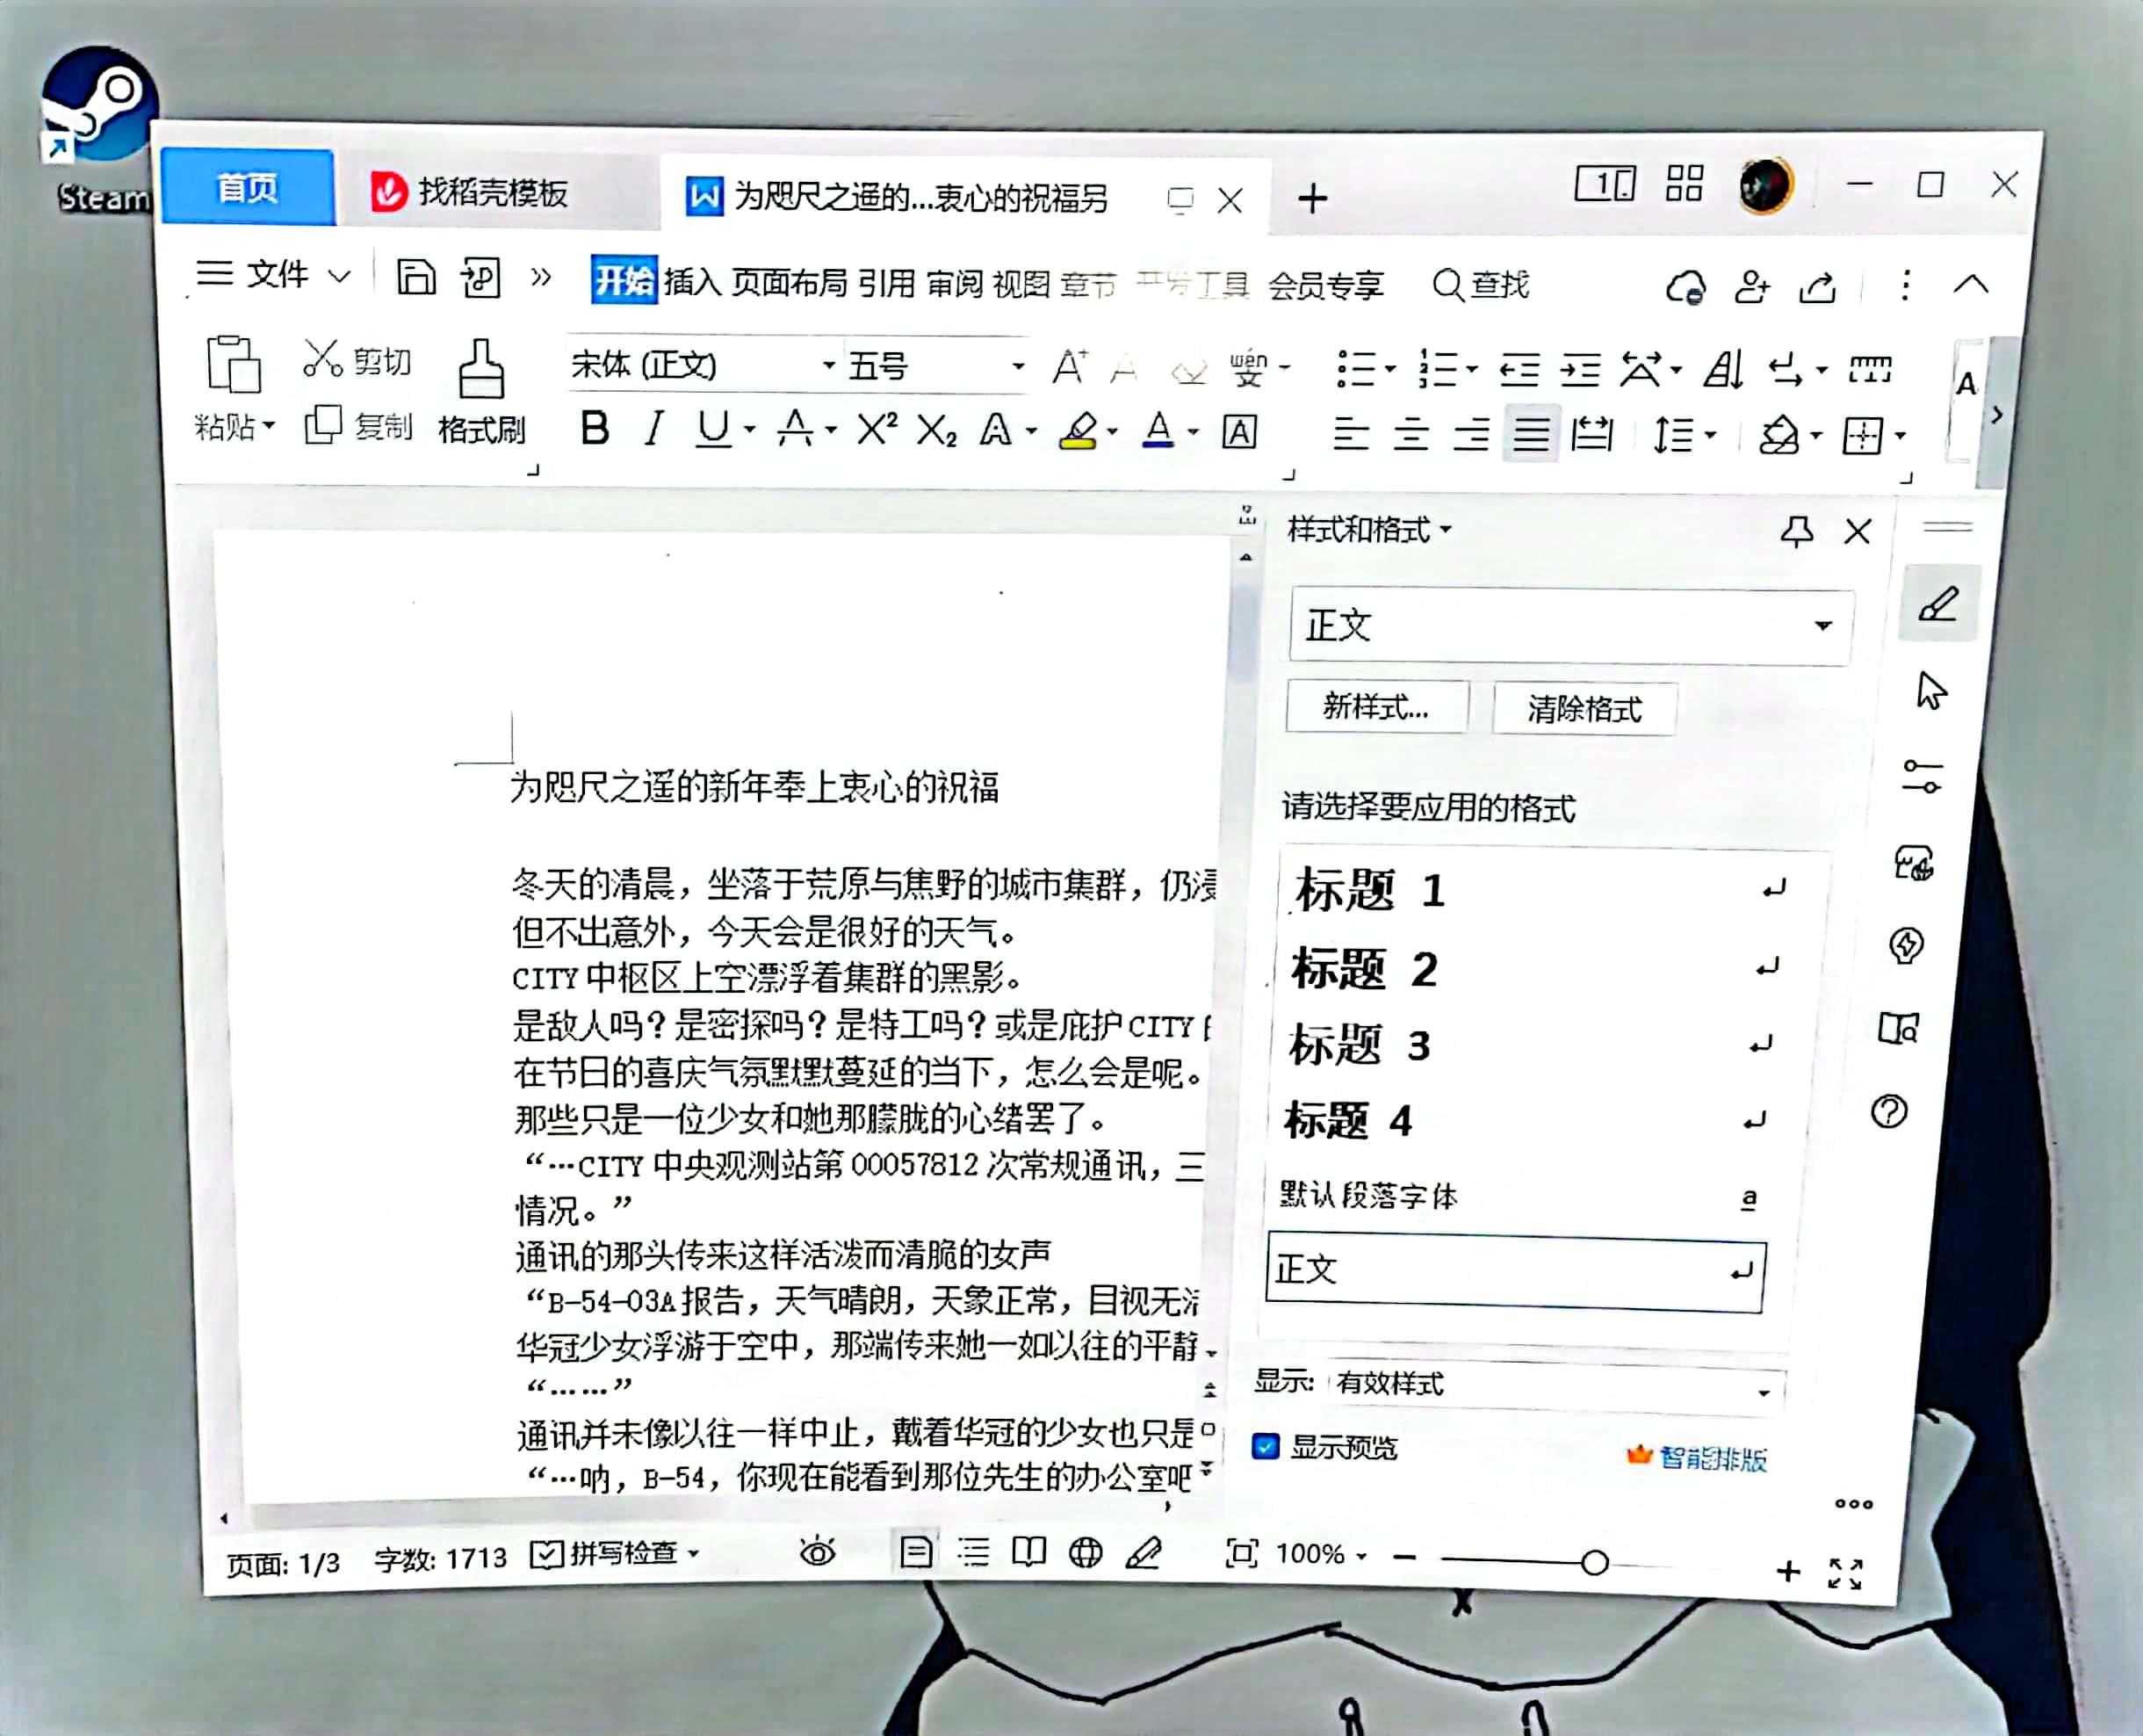This screenshot has width=2143, height=1736.
Task: Open eye protection mode in status bar
Action: (817, 1552)
